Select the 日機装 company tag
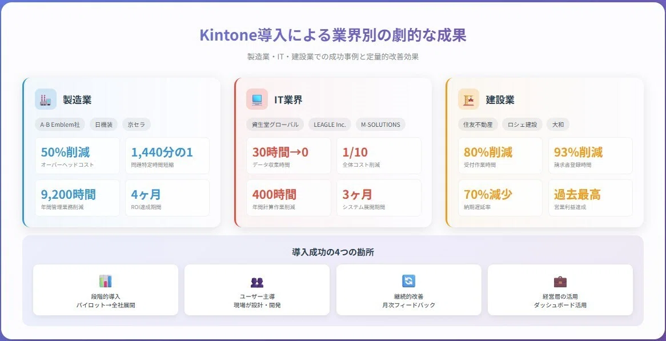The width and height of the screenshot is (666, 341). [x=103, y=125]
